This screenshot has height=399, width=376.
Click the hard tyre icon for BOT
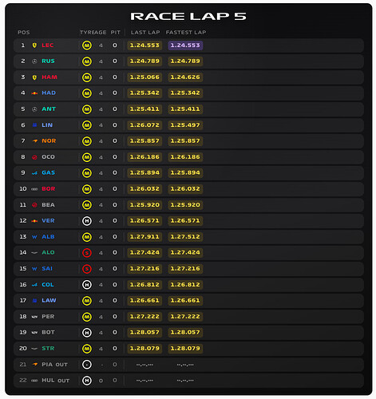click(x=87, y=333)
